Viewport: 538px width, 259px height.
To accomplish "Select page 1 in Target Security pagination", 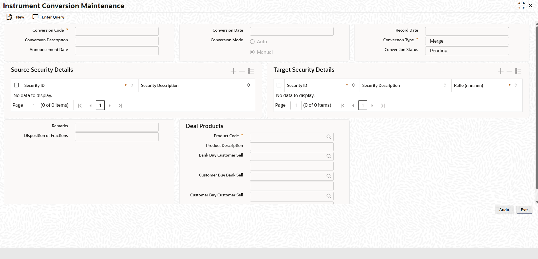I will [x=363, y=105].
